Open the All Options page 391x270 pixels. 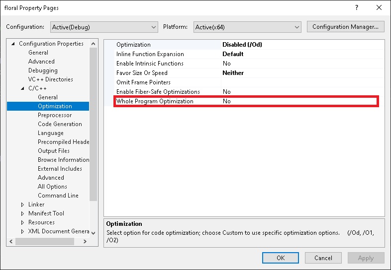click(52, 187)
